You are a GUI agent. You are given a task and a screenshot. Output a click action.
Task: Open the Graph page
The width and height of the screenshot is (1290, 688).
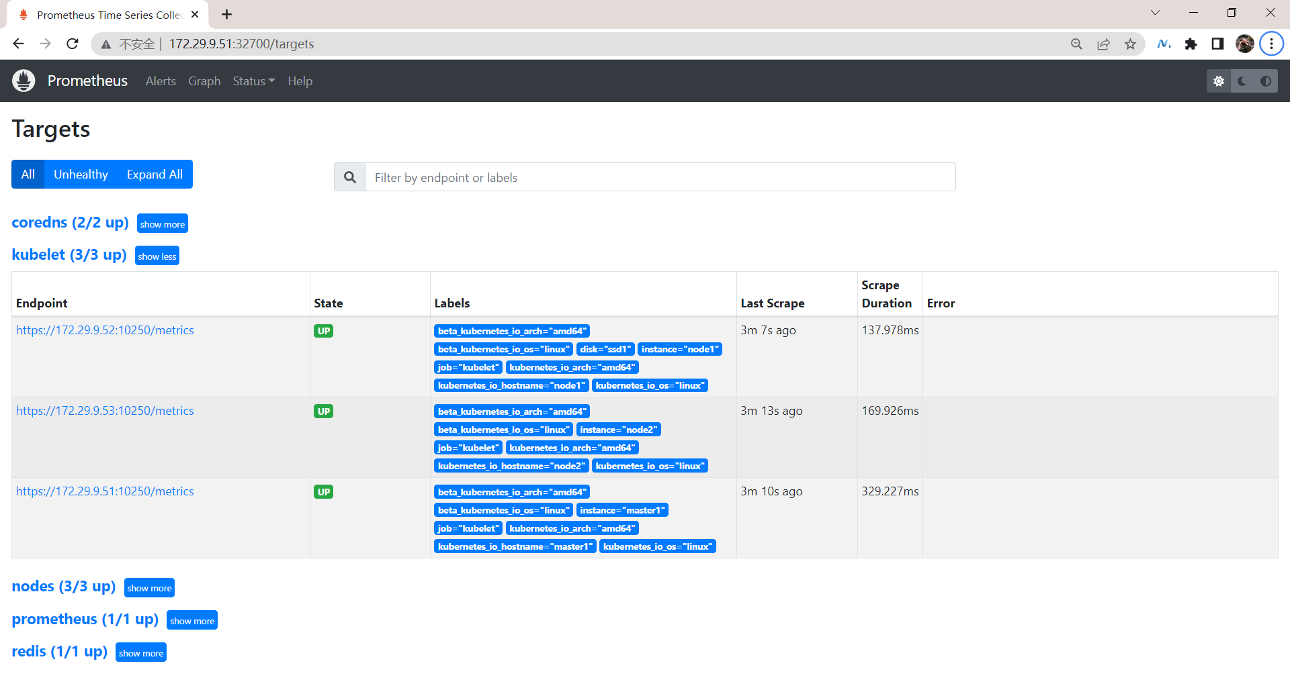(x=204, y=81)
